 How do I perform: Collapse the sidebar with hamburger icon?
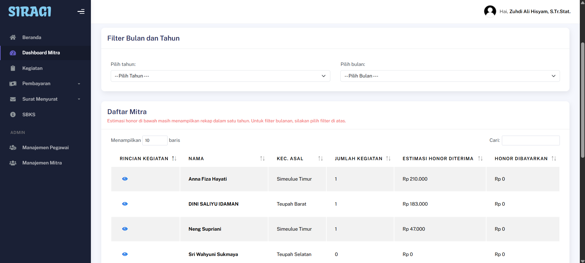(81, 12)
